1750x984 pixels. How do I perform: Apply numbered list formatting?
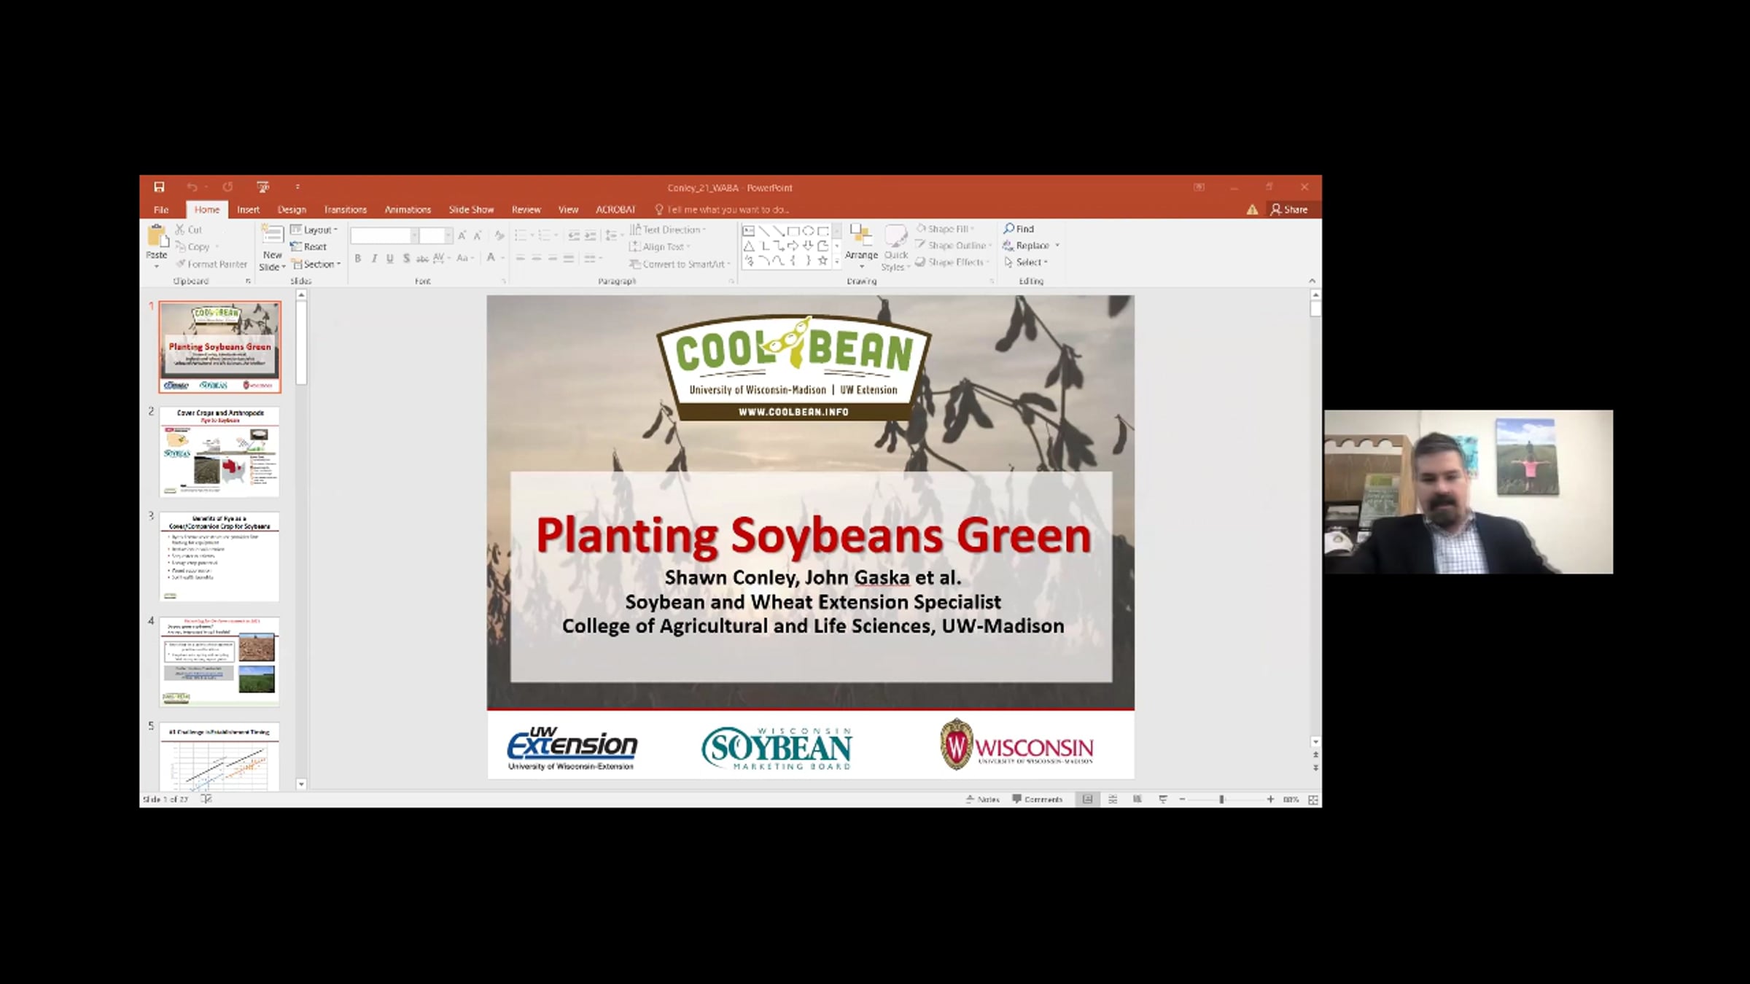544,235
